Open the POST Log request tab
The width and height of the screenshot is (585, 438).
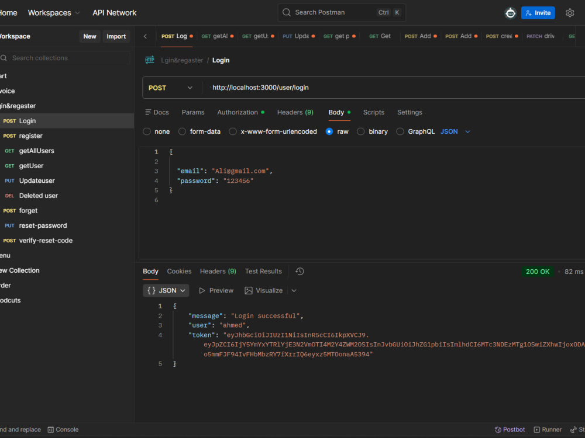click(x=177, y=36)
